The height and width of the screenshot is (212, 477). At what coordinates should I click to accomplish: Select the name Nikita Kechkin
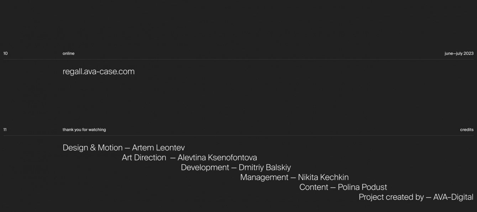(323, 177)
